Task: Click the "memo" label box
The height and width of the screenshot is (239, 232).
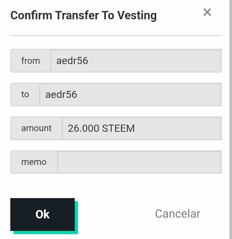Action: (34, 162)
